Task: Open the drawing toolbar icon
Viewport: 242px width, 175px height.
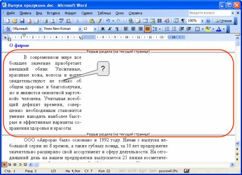Action: [167, 21]
